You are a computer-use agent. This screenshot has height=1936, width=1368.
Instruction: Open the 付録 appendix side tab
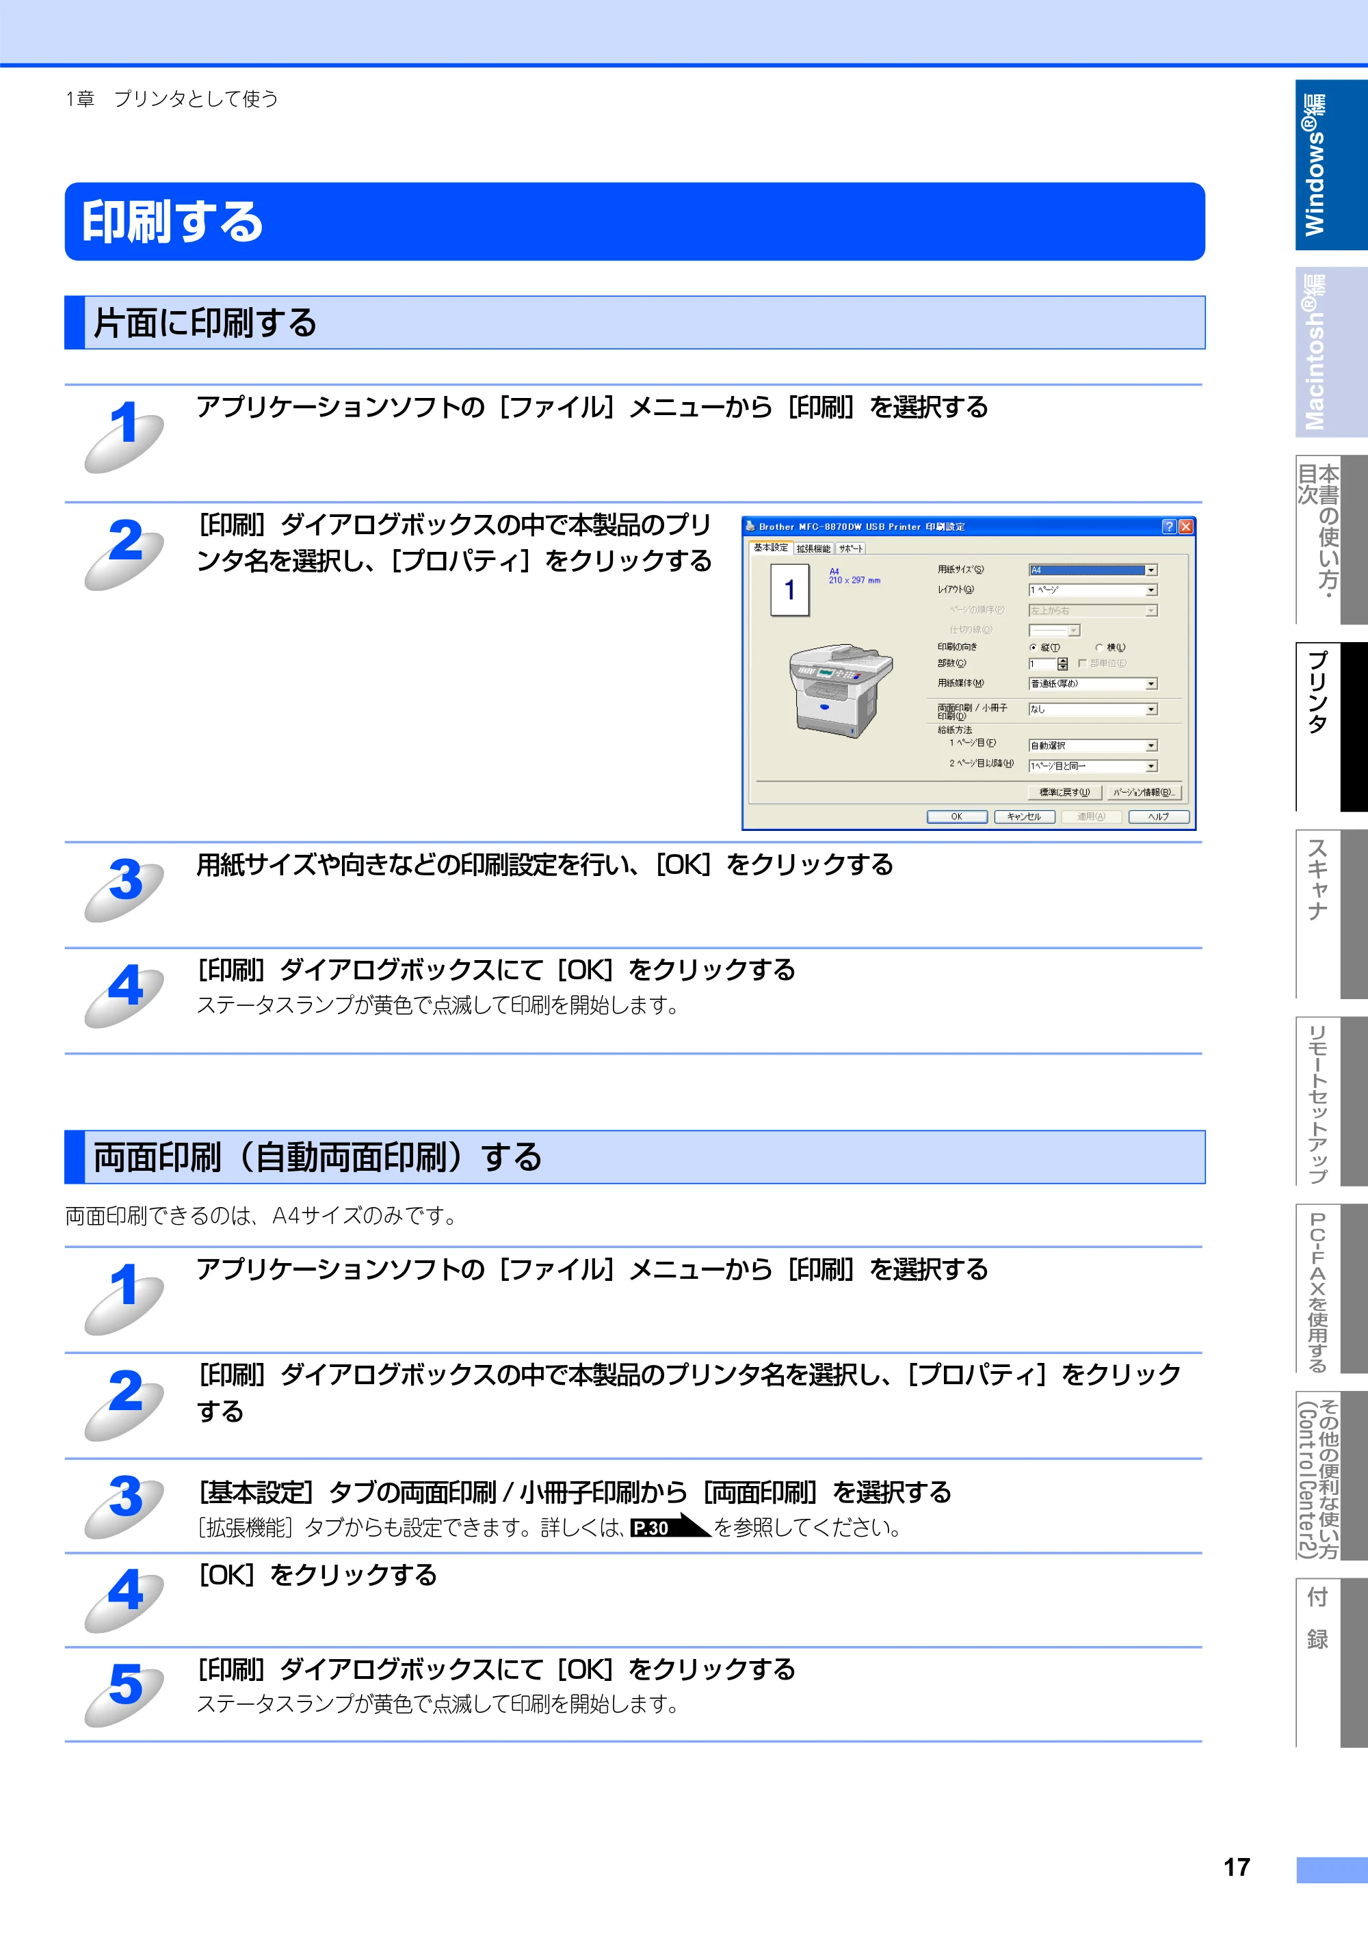click(1331, 1663)
